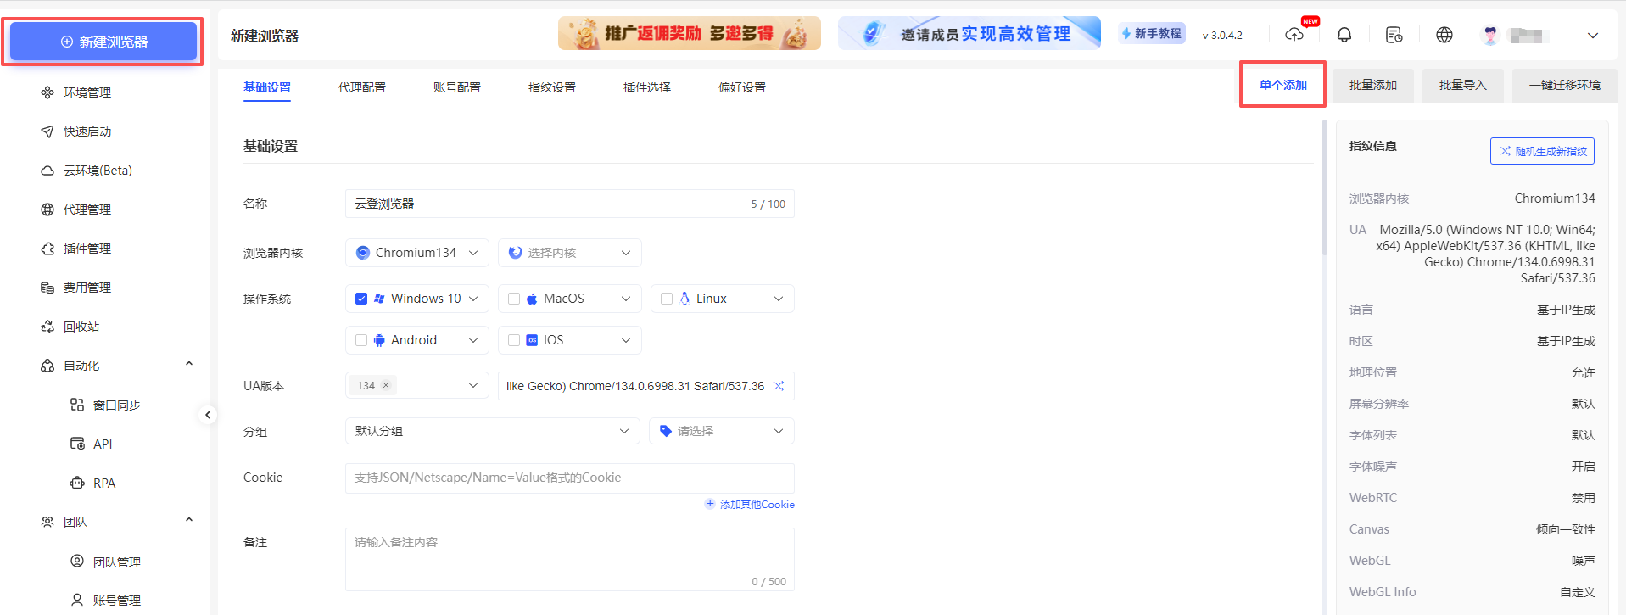The height and width of the screenshot is (615, 1626).
Task: Click the Linux penguin icon
Action: coord(684,299)
